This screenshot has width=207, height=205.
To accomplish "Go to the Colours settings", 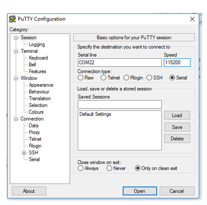I will tap(36, 112).
